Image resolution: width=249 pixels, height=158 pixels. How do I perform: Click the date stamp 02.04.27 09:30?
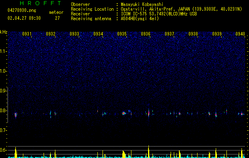point(24,18)
